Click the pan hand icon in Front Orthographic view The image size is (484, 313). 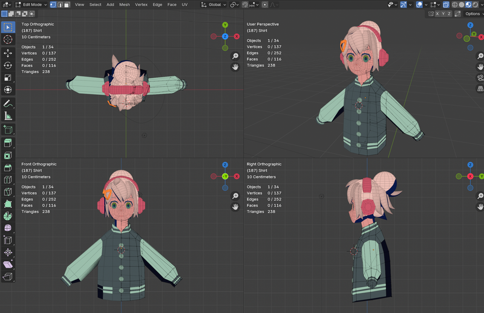click(235, 207)
